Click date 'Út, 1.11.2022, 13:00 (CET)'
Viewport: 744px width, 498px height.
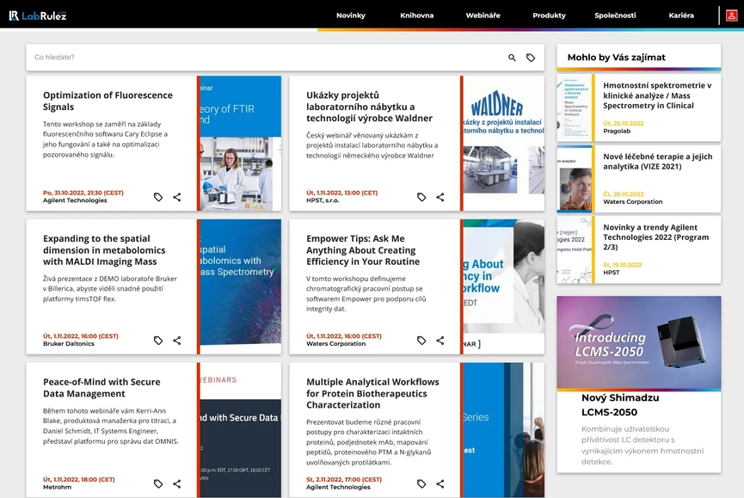341,193
